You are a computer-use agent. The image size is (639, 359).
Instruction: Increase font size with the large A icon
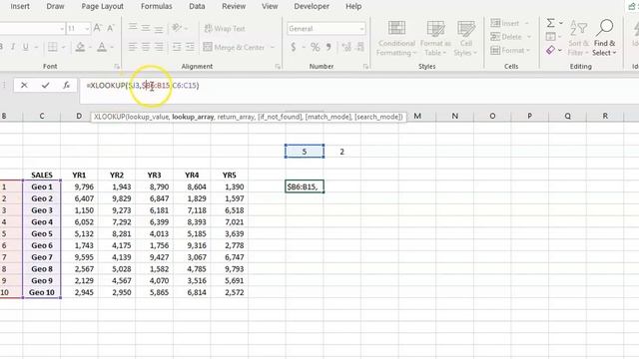pyautogui.click(x=97, y=28)
